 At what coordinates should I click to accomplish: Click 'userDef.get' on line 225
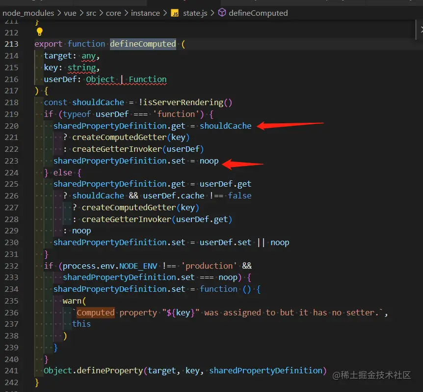(x=226, y=184)
